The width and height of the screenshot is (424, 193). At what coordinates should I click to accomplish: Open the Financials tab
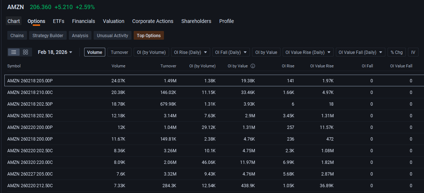pos(83,21)
